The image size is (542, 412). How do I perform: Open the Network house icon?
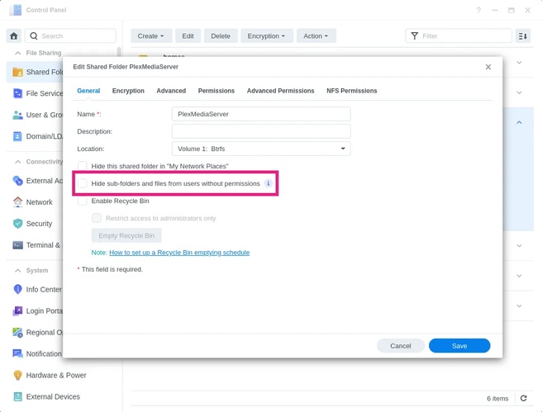tap(17, 202)
